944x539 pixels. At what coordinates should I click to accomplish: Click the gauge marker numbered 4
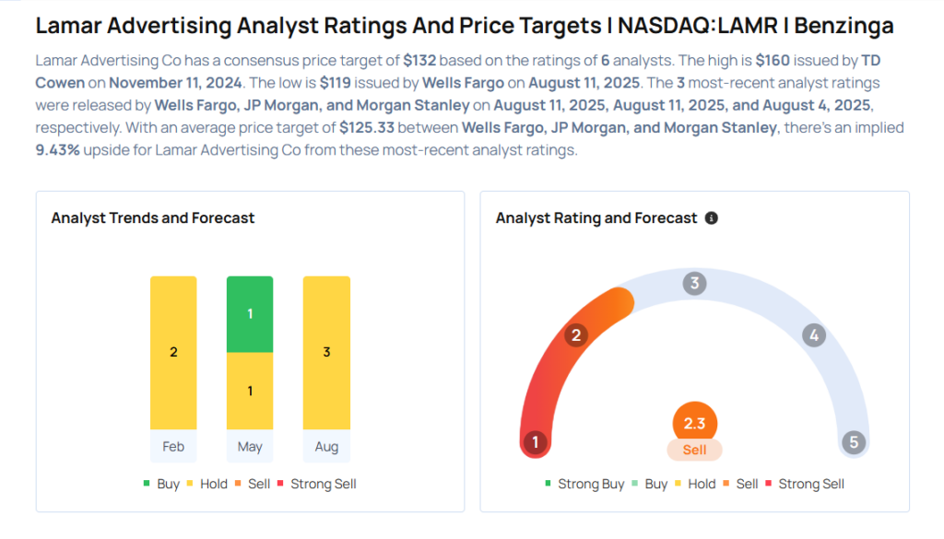813,335
